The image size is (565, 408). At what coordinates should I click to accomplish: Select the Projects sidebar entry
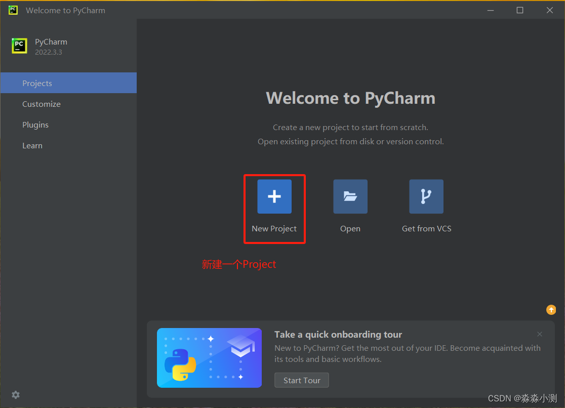[37, 83]
